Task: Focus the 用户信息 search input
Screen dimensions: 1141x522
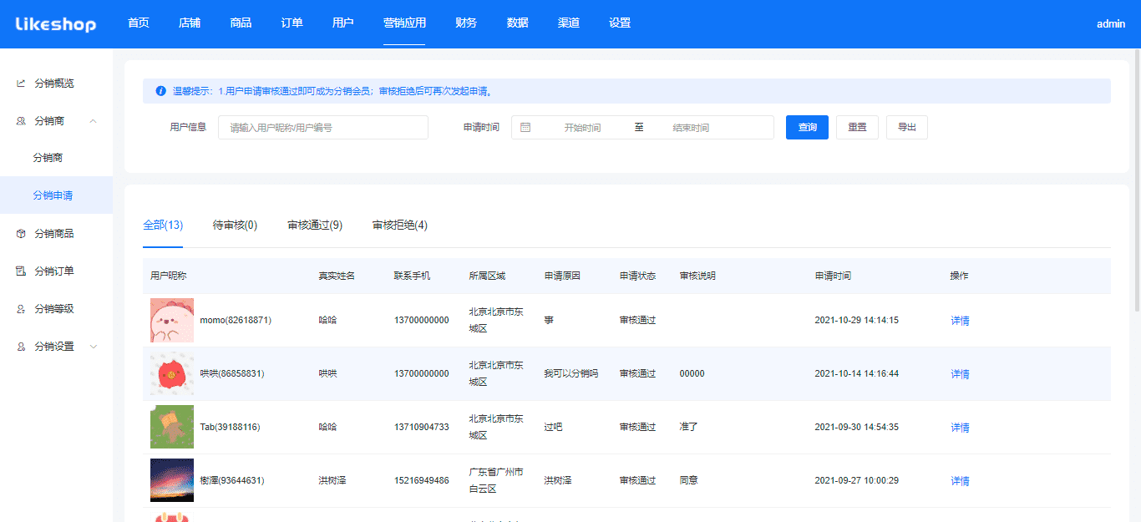Action: [323, 127]
